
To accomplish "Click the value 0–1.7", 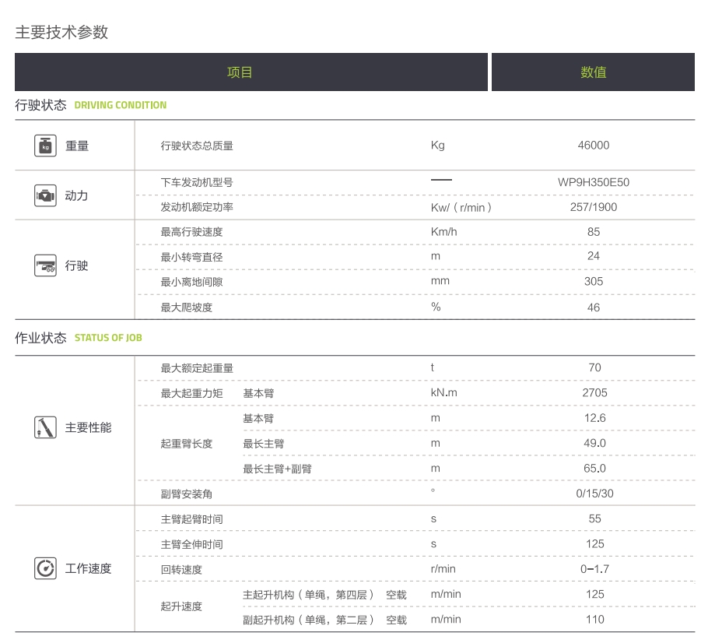I will [594, 569].
